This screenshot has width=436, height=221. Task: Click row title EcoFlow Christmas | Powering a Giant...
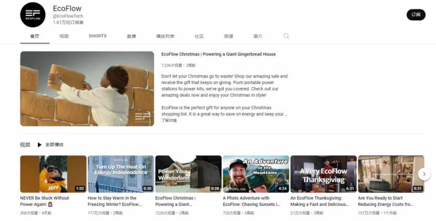(176, 201)
